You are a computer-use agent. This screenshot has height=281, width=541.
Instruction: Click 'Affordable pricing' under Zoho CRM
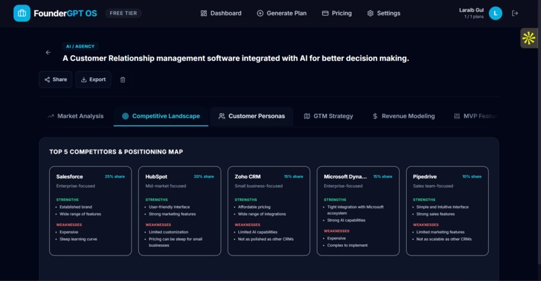pyautogui.click(x=254, y=207)
